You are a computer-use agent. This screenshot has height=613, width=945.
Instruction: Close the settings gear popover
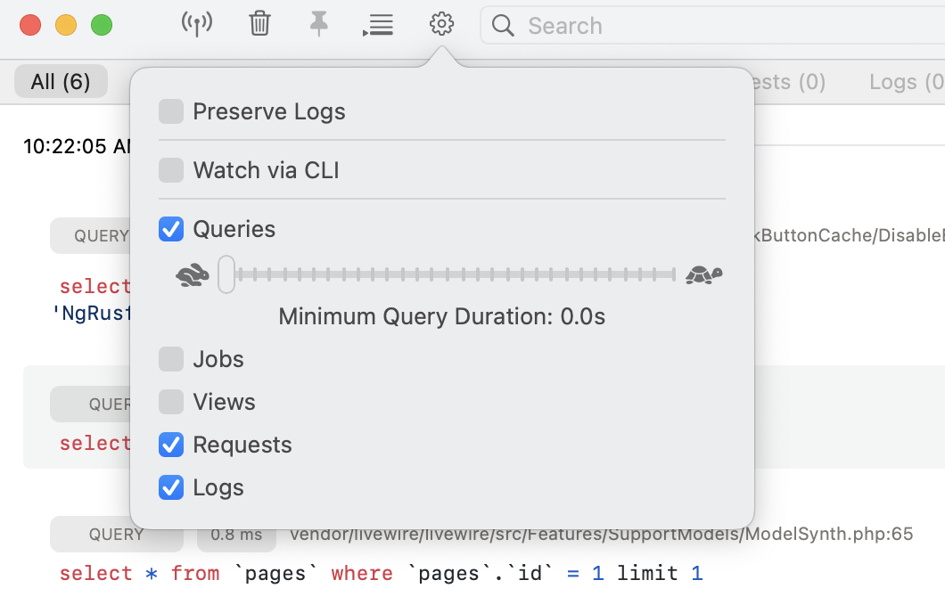[x=441, y=24]
